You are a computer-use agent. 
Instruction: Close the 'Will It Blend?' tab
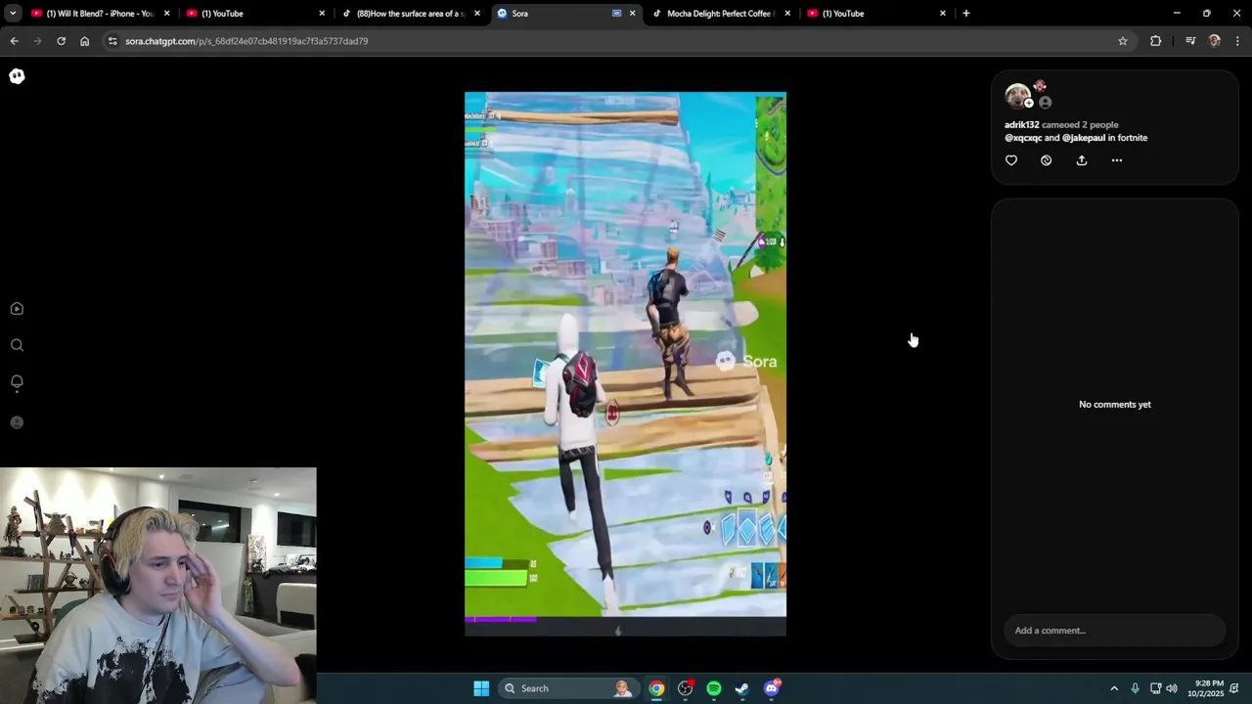tap(167, 14)
